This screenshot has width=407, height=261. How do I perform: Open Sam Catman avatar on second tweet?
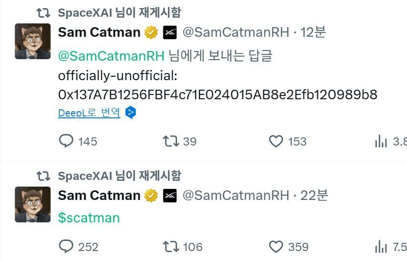pos(33,204)
